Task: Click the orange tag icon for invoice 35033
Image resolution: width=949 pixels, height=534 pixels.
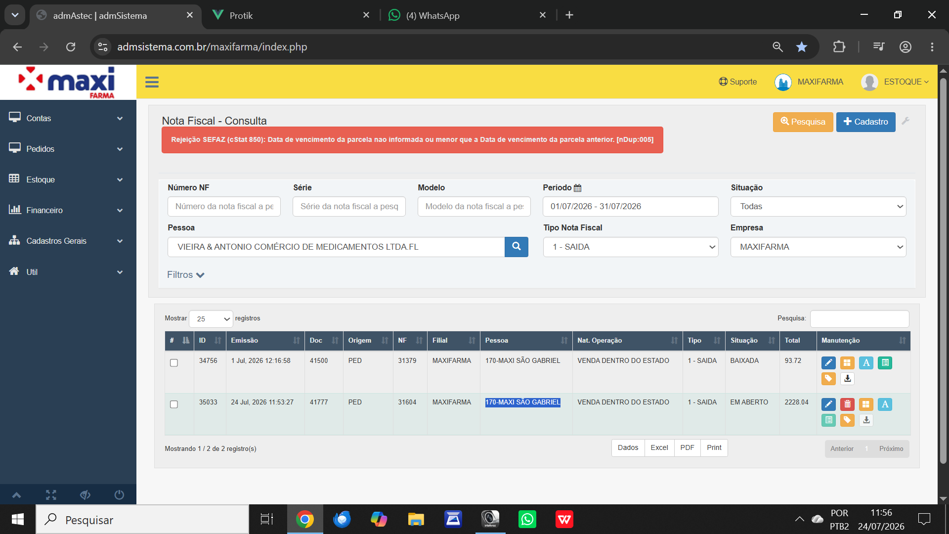Action: tap(847, 420)
